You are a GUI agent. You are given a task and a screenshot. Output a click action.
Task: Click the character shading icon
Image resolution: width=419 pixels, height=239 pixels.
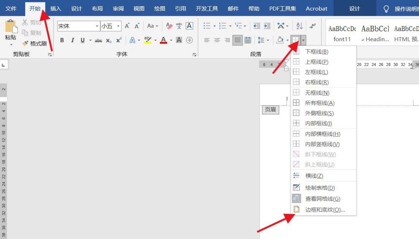pyautogui.click(x=179, y=40)
